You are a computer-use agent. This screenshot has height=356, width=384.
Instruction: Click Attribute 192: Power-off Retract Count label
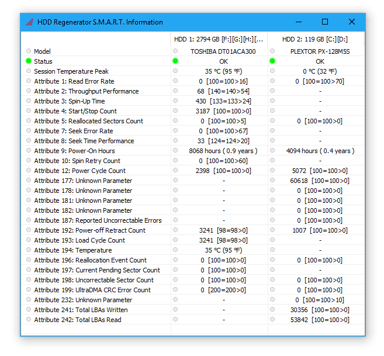coord(89,230)
